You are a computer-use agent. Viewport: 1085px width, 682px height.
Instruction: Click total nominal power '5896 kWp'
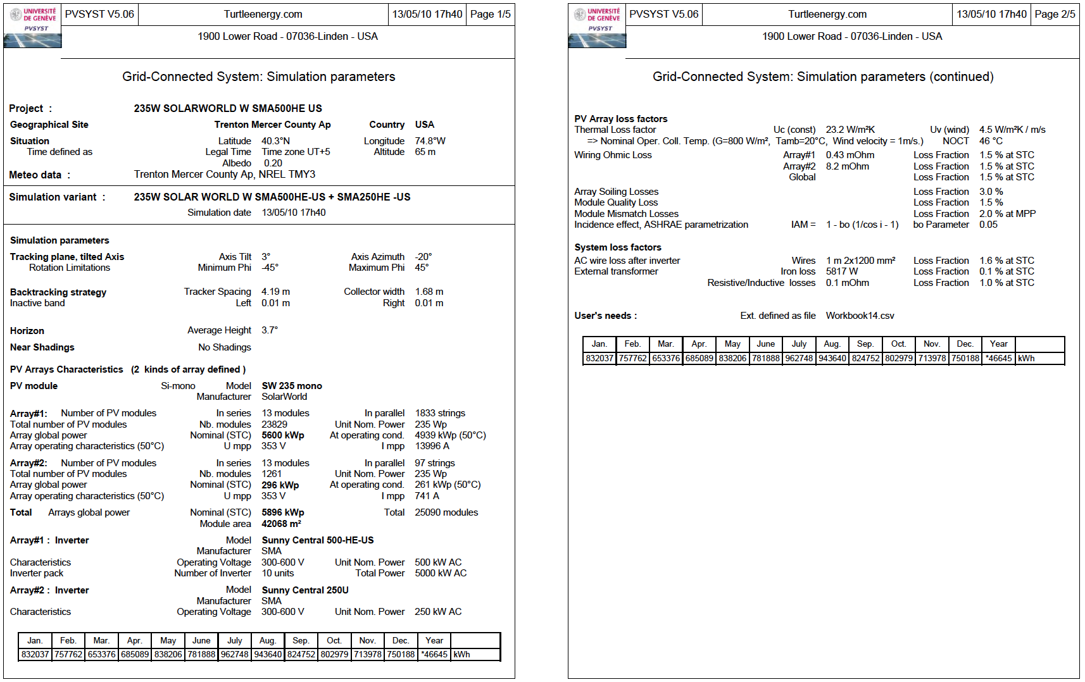coord(282,512)
